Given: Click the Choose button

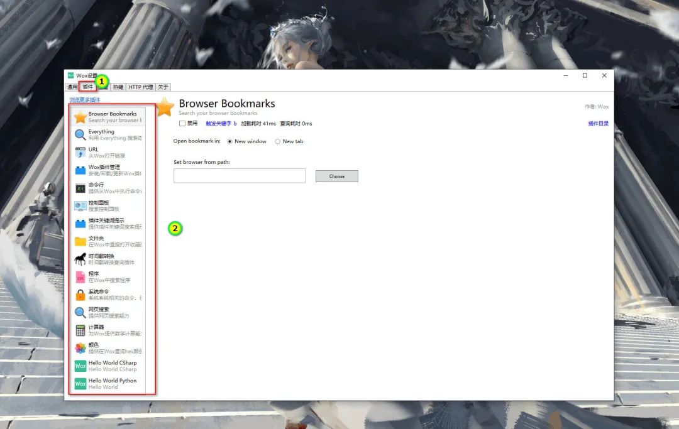Looking at the screenshot, I should coord(337,176).
